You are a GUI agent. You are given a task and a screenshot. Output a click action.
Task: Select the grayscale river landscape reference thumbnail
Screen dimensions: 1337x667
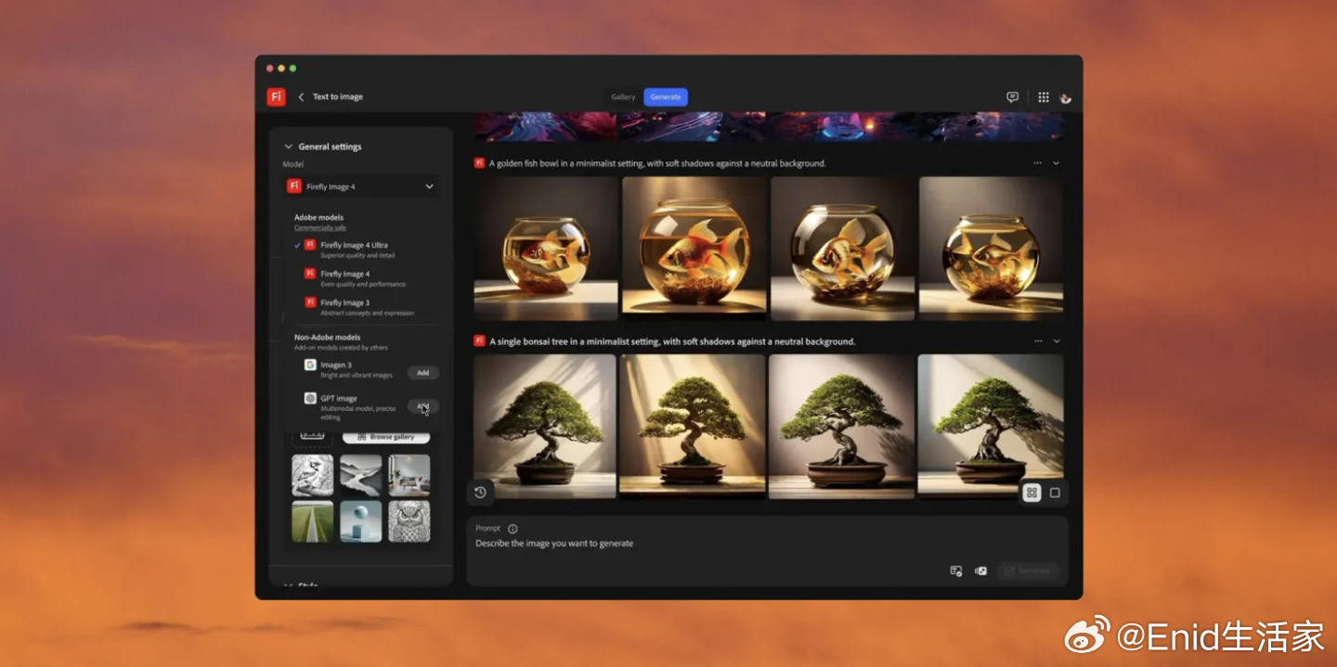(x=360, y=475)
